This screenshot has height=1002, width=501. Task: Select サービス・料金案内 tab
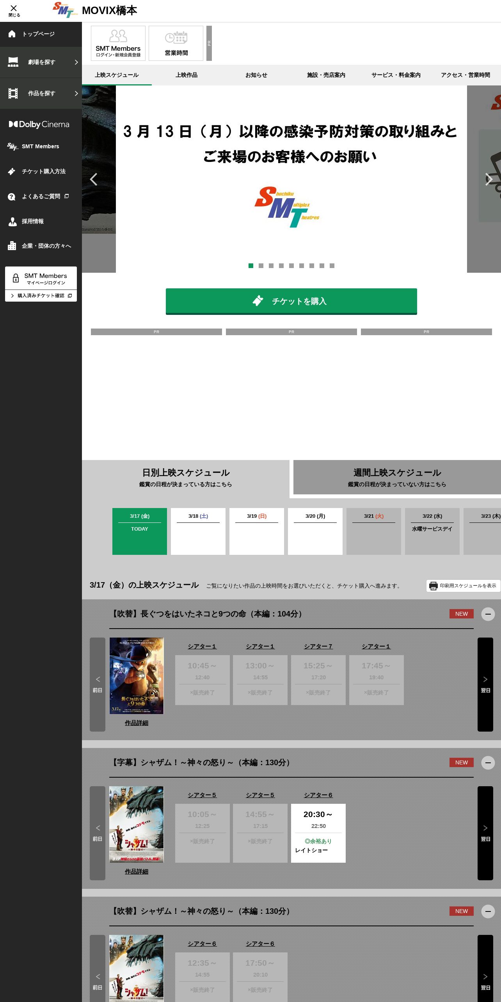[x=396, y=75]
